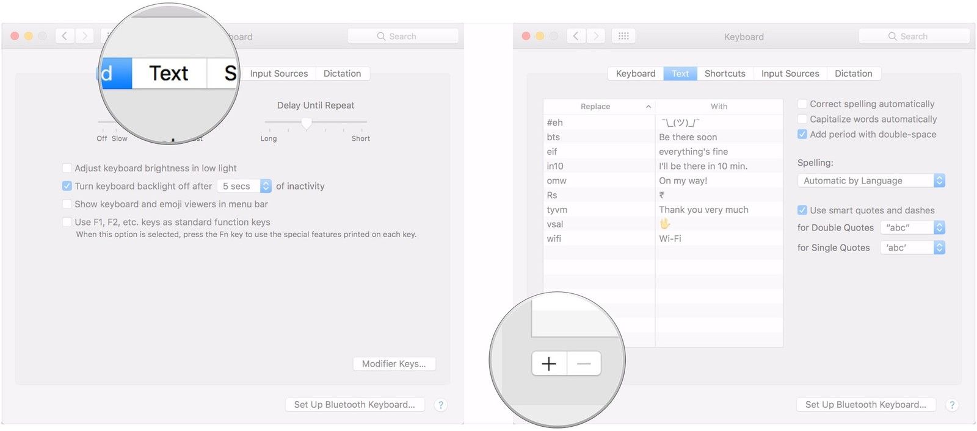Click forward arrow in right Keyboard window
This screenshot has width=977, height=431.
tap(596, 36)
